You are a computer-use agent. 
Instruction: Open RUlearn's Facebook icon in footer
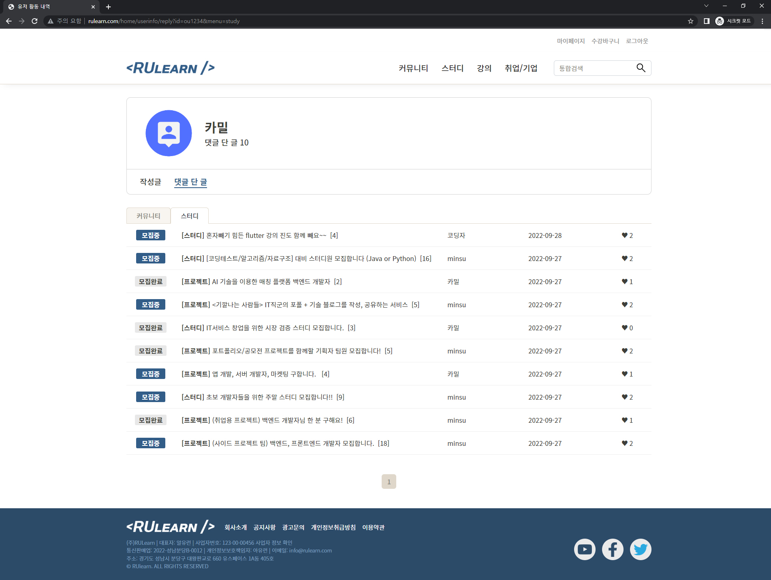(612, 549)
